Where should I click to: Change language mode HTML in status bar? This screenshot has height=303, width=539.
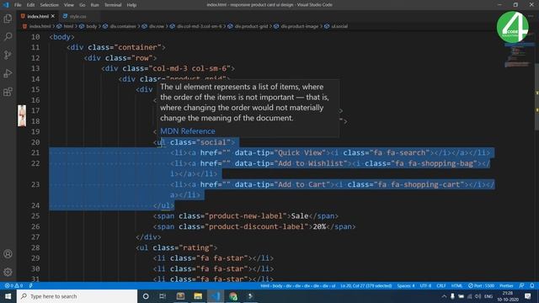coord(456,285)
